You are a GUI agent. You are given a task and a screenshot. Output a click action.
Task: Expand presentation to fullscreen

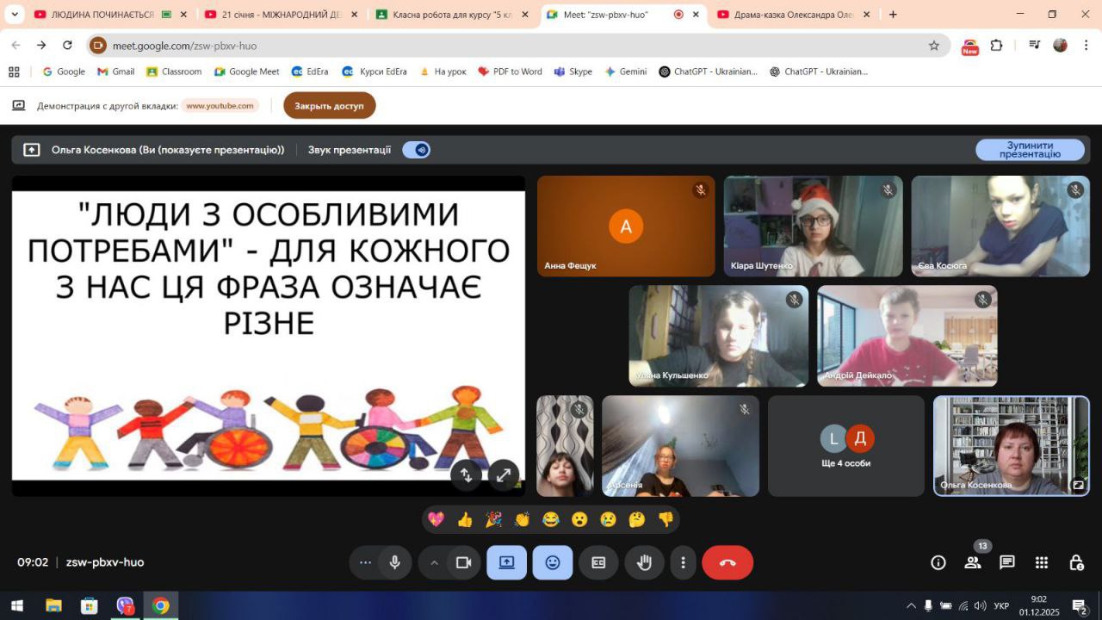(x=503, y=474)
